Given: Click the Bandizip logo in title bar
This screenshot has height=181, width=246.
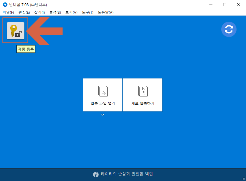Looking at the screenshot, I should point(5,5).
